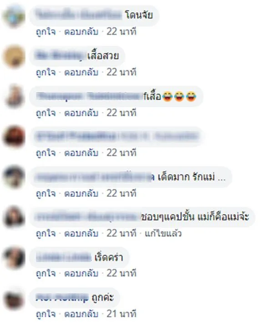273x323 pixels.
Task: Expand truncated comment เด็ดมาก รักแม่ ...
Action: click(x=222, y=178)
